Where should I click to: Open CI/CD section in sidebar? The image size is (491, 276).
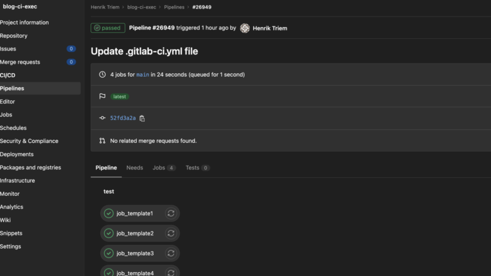coord(8,75)
